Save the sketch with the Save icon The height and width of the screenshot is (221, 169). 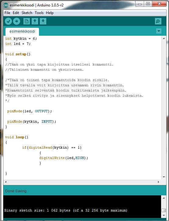(43, 21)
